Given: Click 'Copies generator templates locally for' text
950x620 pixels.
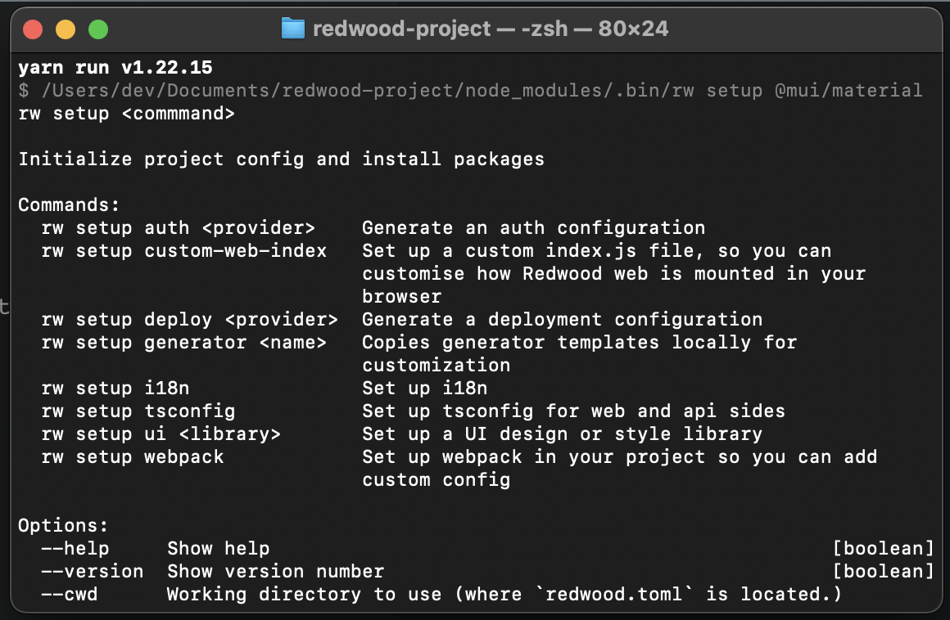Looking at the screenshot, I should tap(579, 343).
